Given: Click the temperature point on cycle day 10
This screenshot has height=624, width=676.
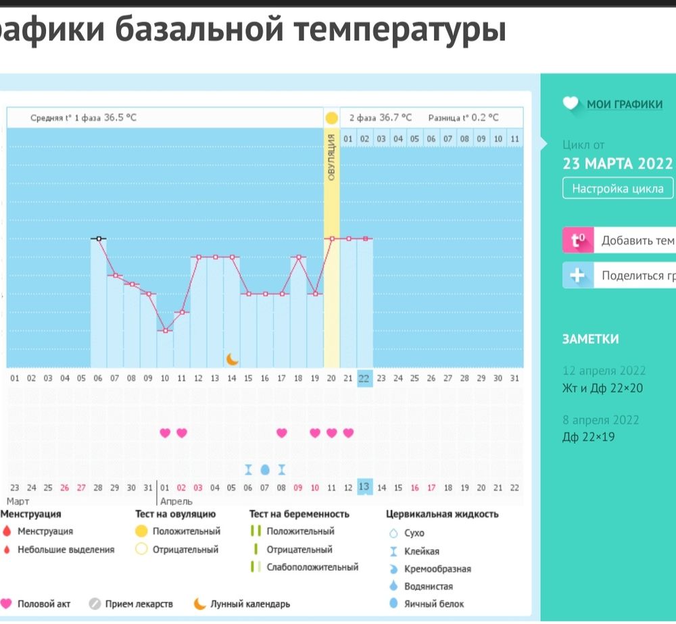Looking at the screenshot, I should click(166, 330).
